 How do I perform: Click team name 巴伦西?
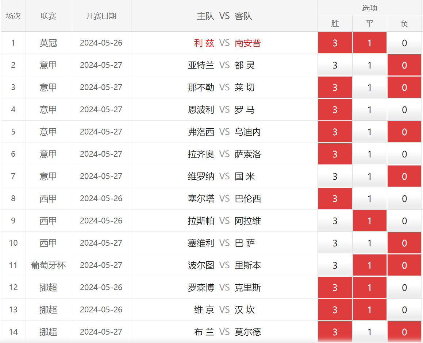click(248, 199)
